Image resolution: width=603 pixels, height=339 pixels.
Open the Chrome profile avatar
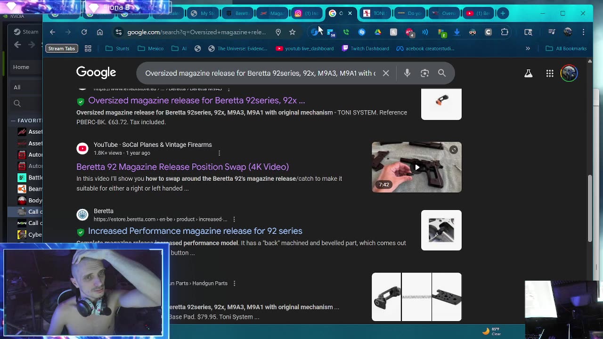(568, 32)
